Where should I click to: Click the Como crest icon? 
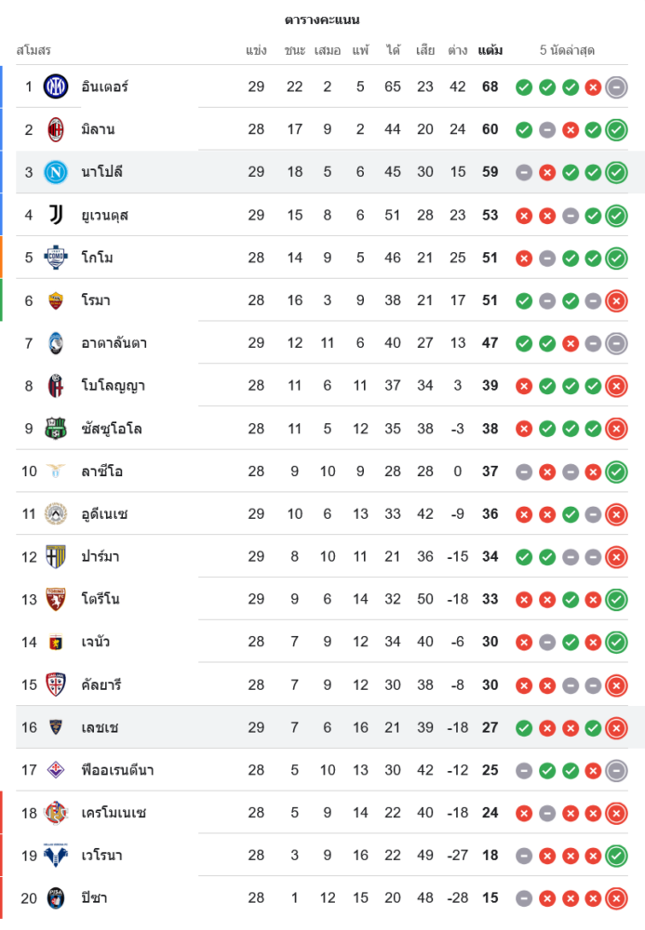click(x=56, y=258)
